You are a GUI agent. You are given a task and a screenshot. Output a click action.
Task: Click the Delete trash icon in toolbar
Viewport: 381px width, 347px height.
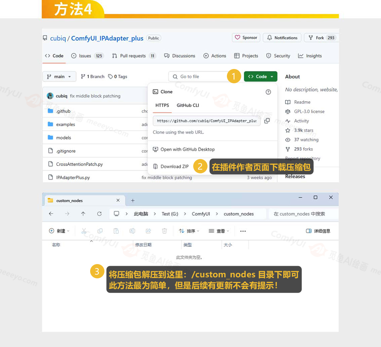(x=164, y=231)
